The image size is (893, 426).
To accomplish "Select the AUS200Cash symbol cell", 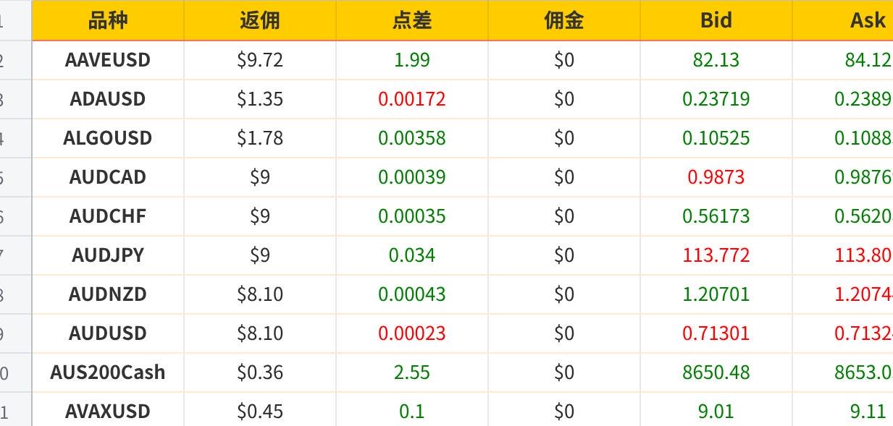I will click(x=108, y=372).
